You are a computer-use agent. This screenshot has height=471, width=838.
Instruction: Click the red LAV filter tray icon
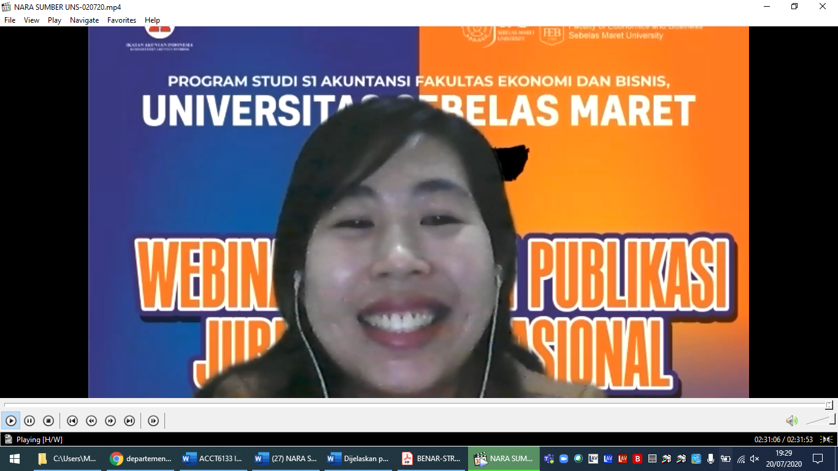pyautogui.click(x=623, y=459)
